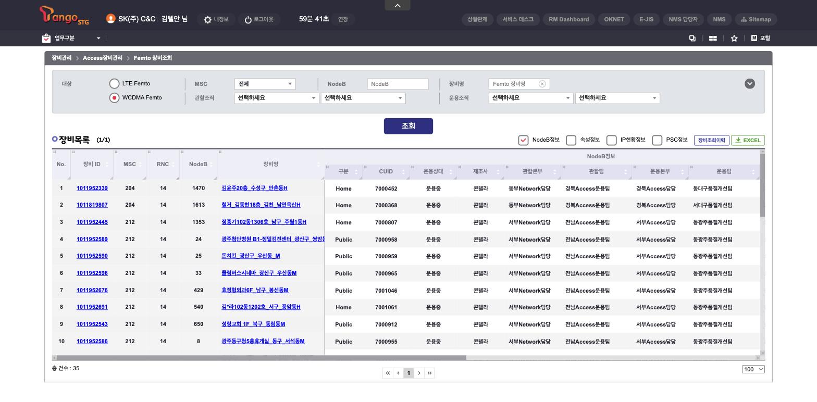Open the first 운용조직 dropdown
Screen dimensions: 817x402
tap(531, 98)
